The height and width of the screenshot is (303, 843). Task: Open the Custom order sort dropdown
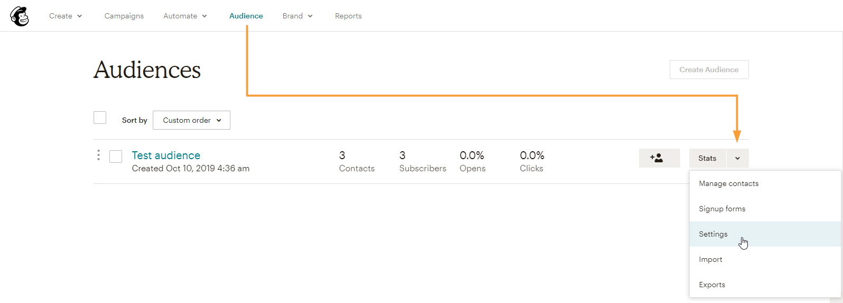click(191, 120)
